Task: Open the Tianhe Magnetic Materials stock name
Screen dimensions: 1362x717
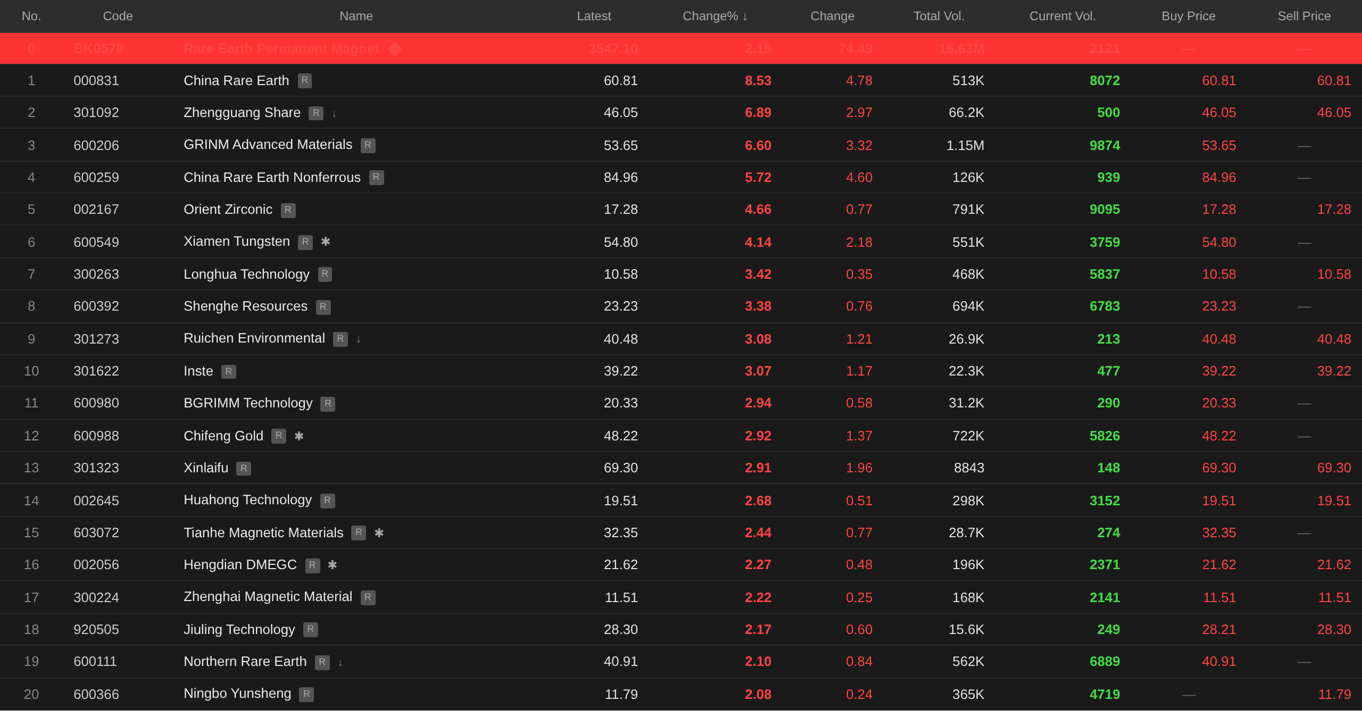Action: pyautogui.click(x=263, y=533)
